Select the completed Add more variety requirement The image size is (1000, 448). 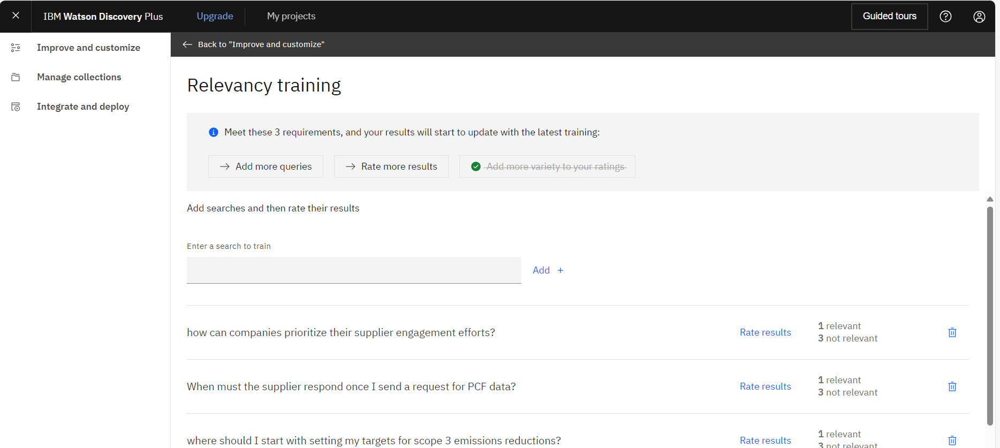click(547, 166)
